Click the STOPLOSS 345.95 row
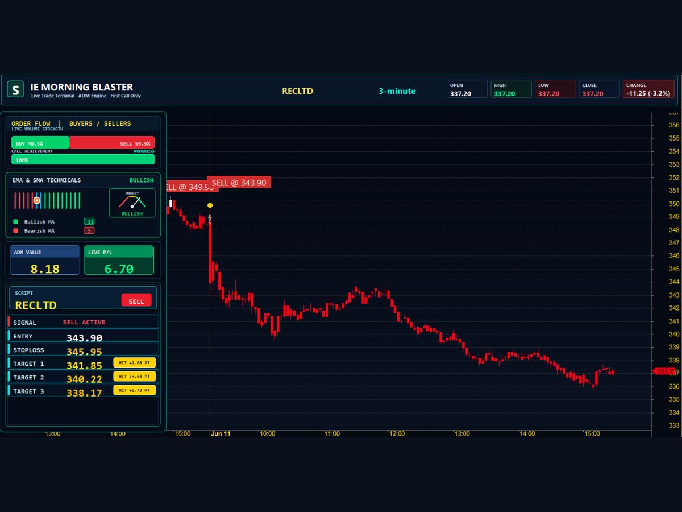Viewport: 682px width, 512px height. [83, 350]
